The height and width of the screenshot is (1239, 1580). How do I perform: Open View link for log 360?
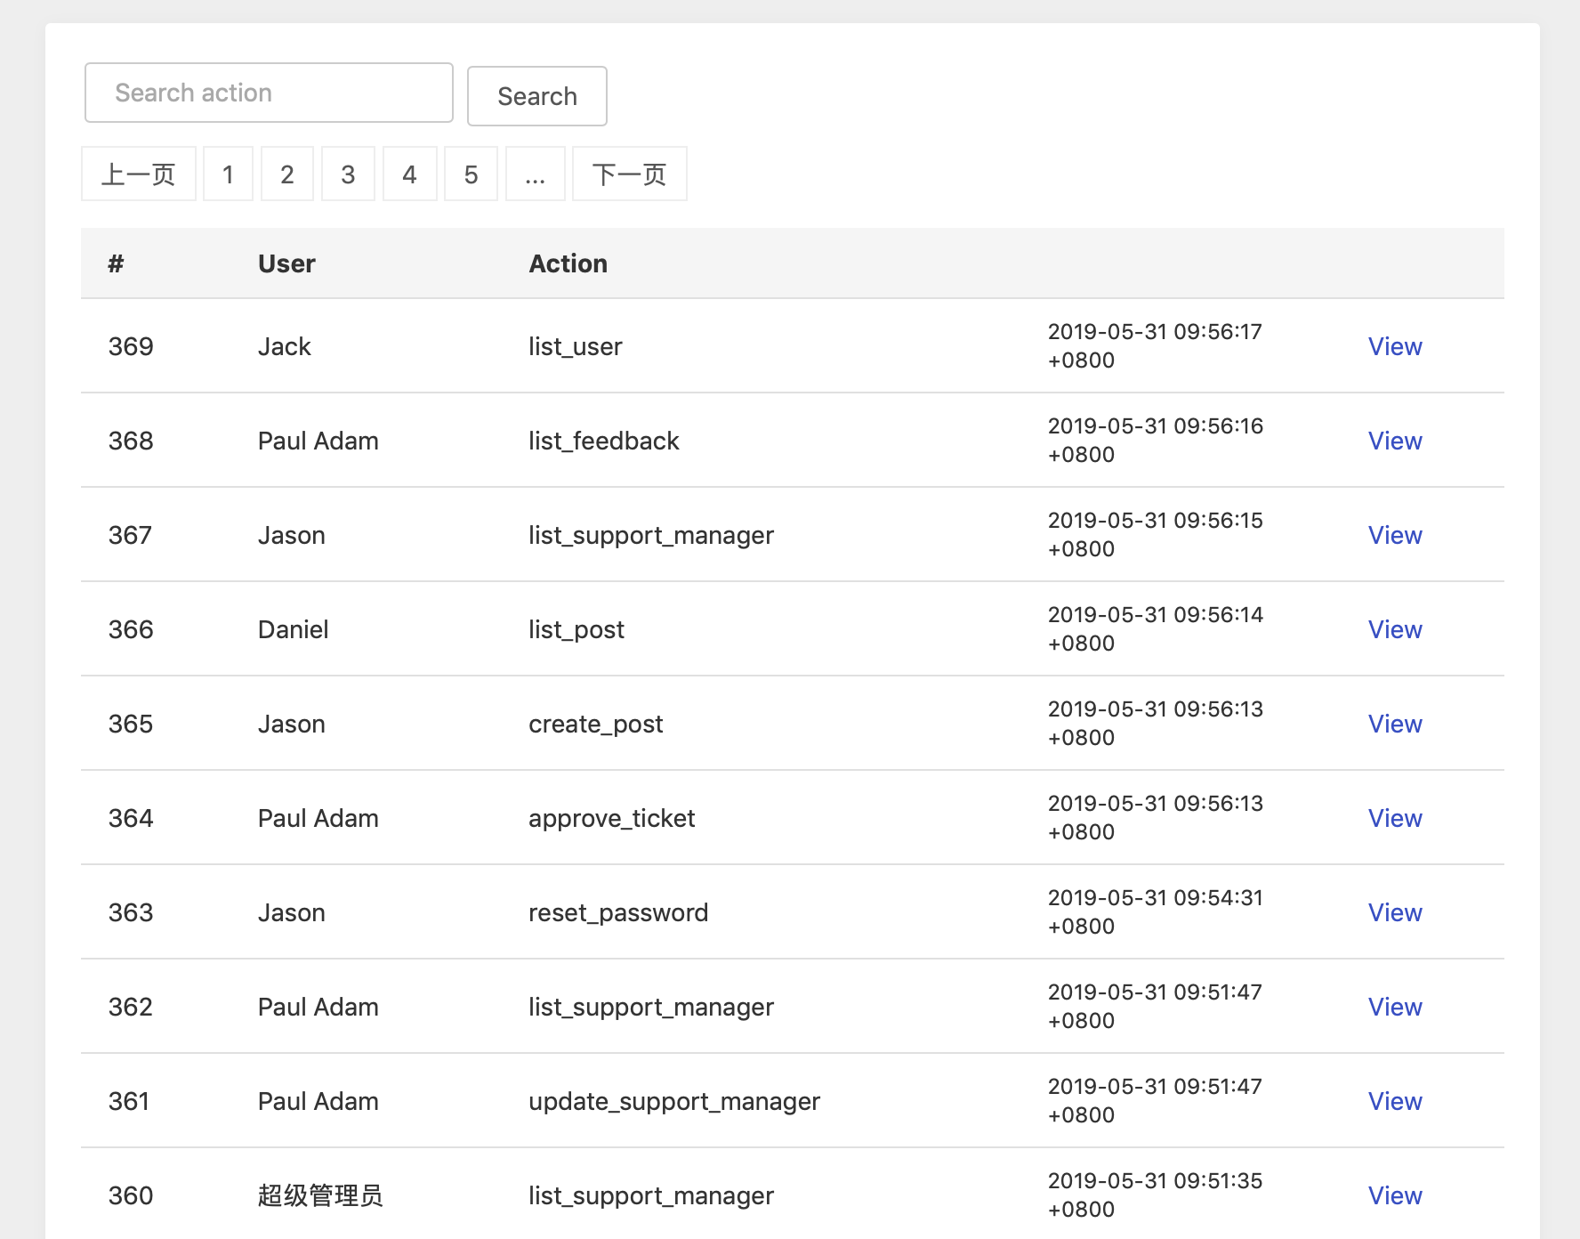1395,1195
